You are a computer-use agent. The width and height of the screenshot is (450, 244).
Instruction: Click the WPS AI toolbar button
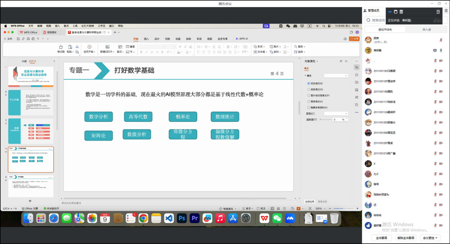tap(242, 39)
